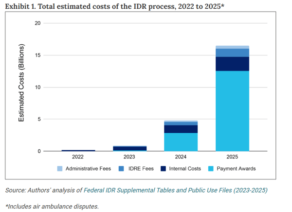Click the Payment Awards legend label
The height and width of the screenshot is (212, 292).
pyautogui.click(x=236, y=169)
